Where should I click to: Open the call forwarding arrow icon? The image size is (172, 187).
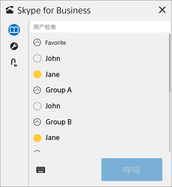tap(14, 62)
